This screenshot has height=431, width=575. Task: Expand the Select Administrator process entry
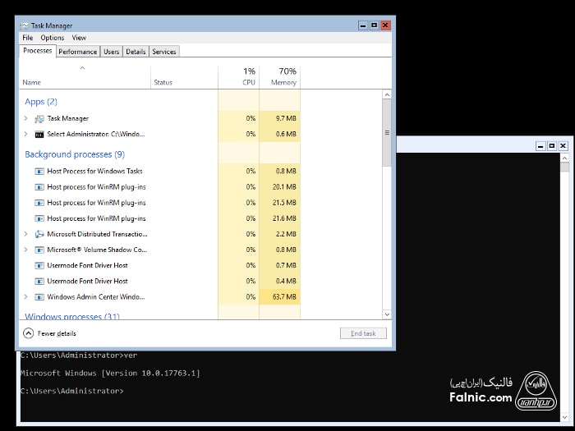pos(26,135)
